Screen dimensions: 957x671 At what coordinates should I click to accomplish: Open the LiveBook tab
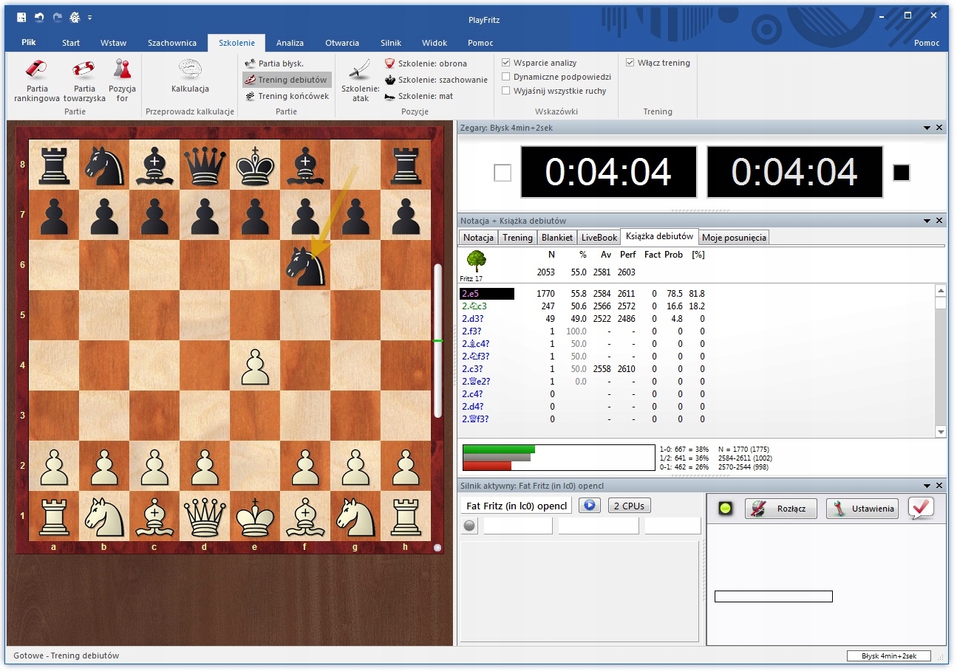click(x=599, y=237)
